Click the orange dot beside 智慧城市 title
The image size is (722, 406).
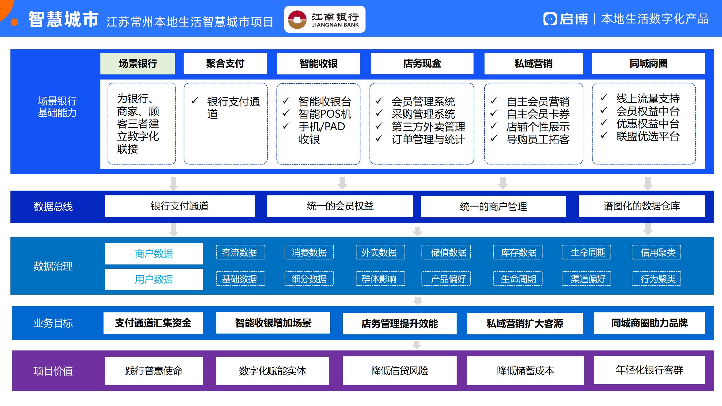(14, 22)
